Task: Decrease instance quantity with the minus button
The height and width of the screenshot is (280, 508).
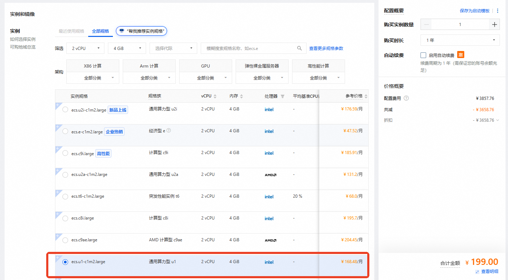Action: pyautogui.click(x=427, y=25)
